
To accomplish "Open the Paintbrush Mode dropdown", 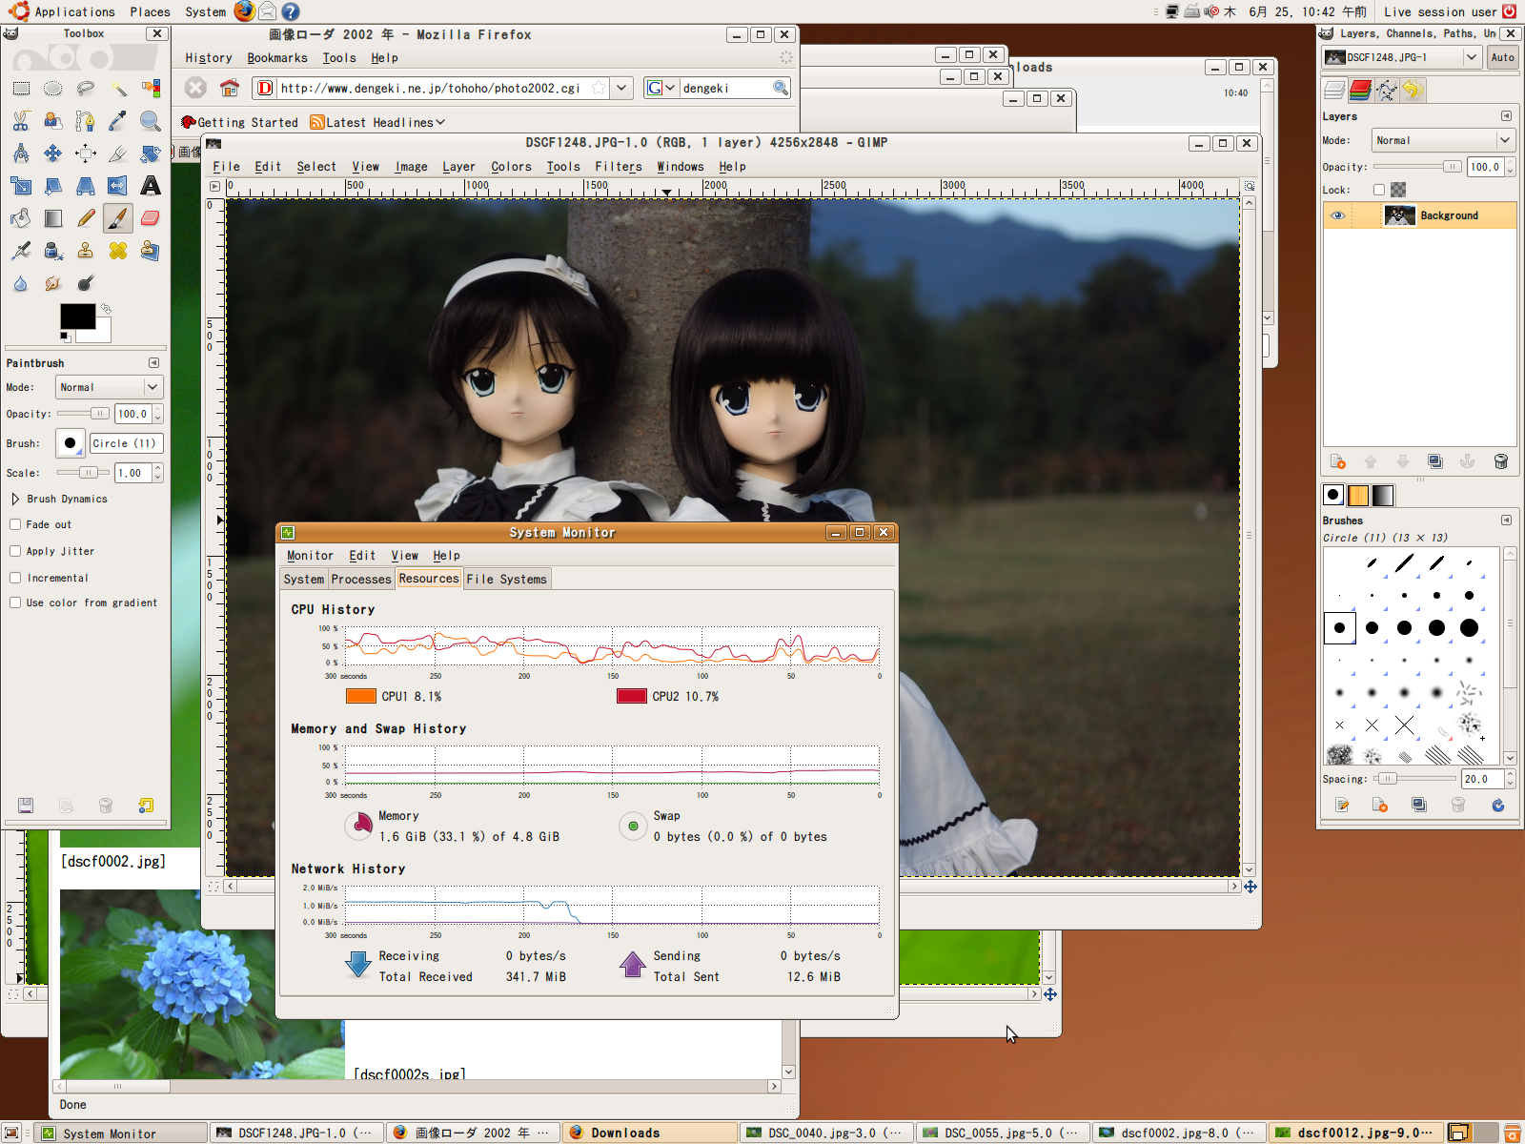I will pos(109,387).
